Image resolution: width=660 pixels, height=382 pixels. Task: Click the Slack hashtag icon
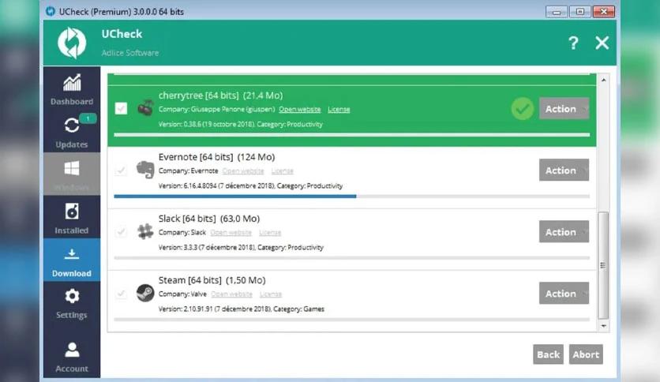point(145,231)
